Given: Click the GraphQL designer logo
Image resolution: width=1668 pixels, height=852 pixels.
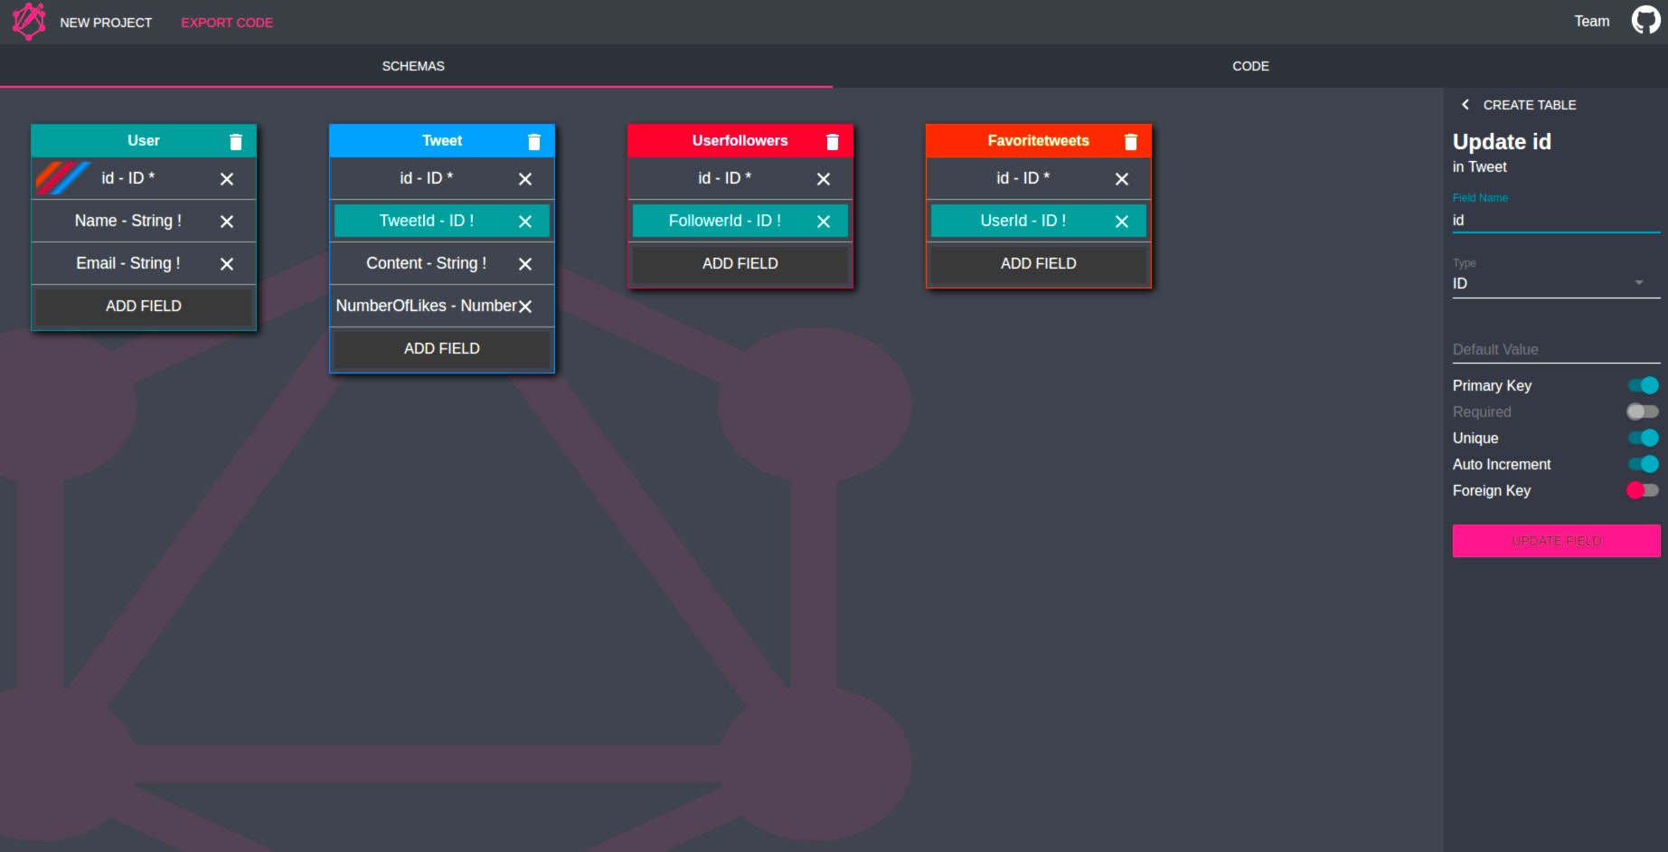Looking at the screenshot, I should [28, 20].
